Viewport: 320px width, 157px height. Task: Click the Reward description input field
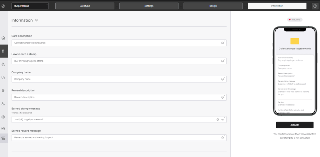tap(119, 97)
